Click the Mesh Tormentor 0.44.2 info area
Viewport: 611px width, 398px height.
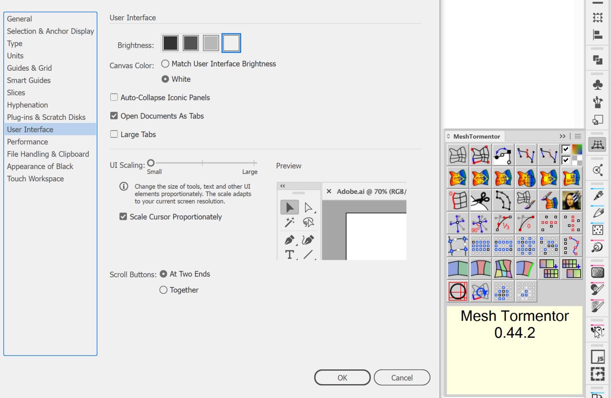point(515,350)
